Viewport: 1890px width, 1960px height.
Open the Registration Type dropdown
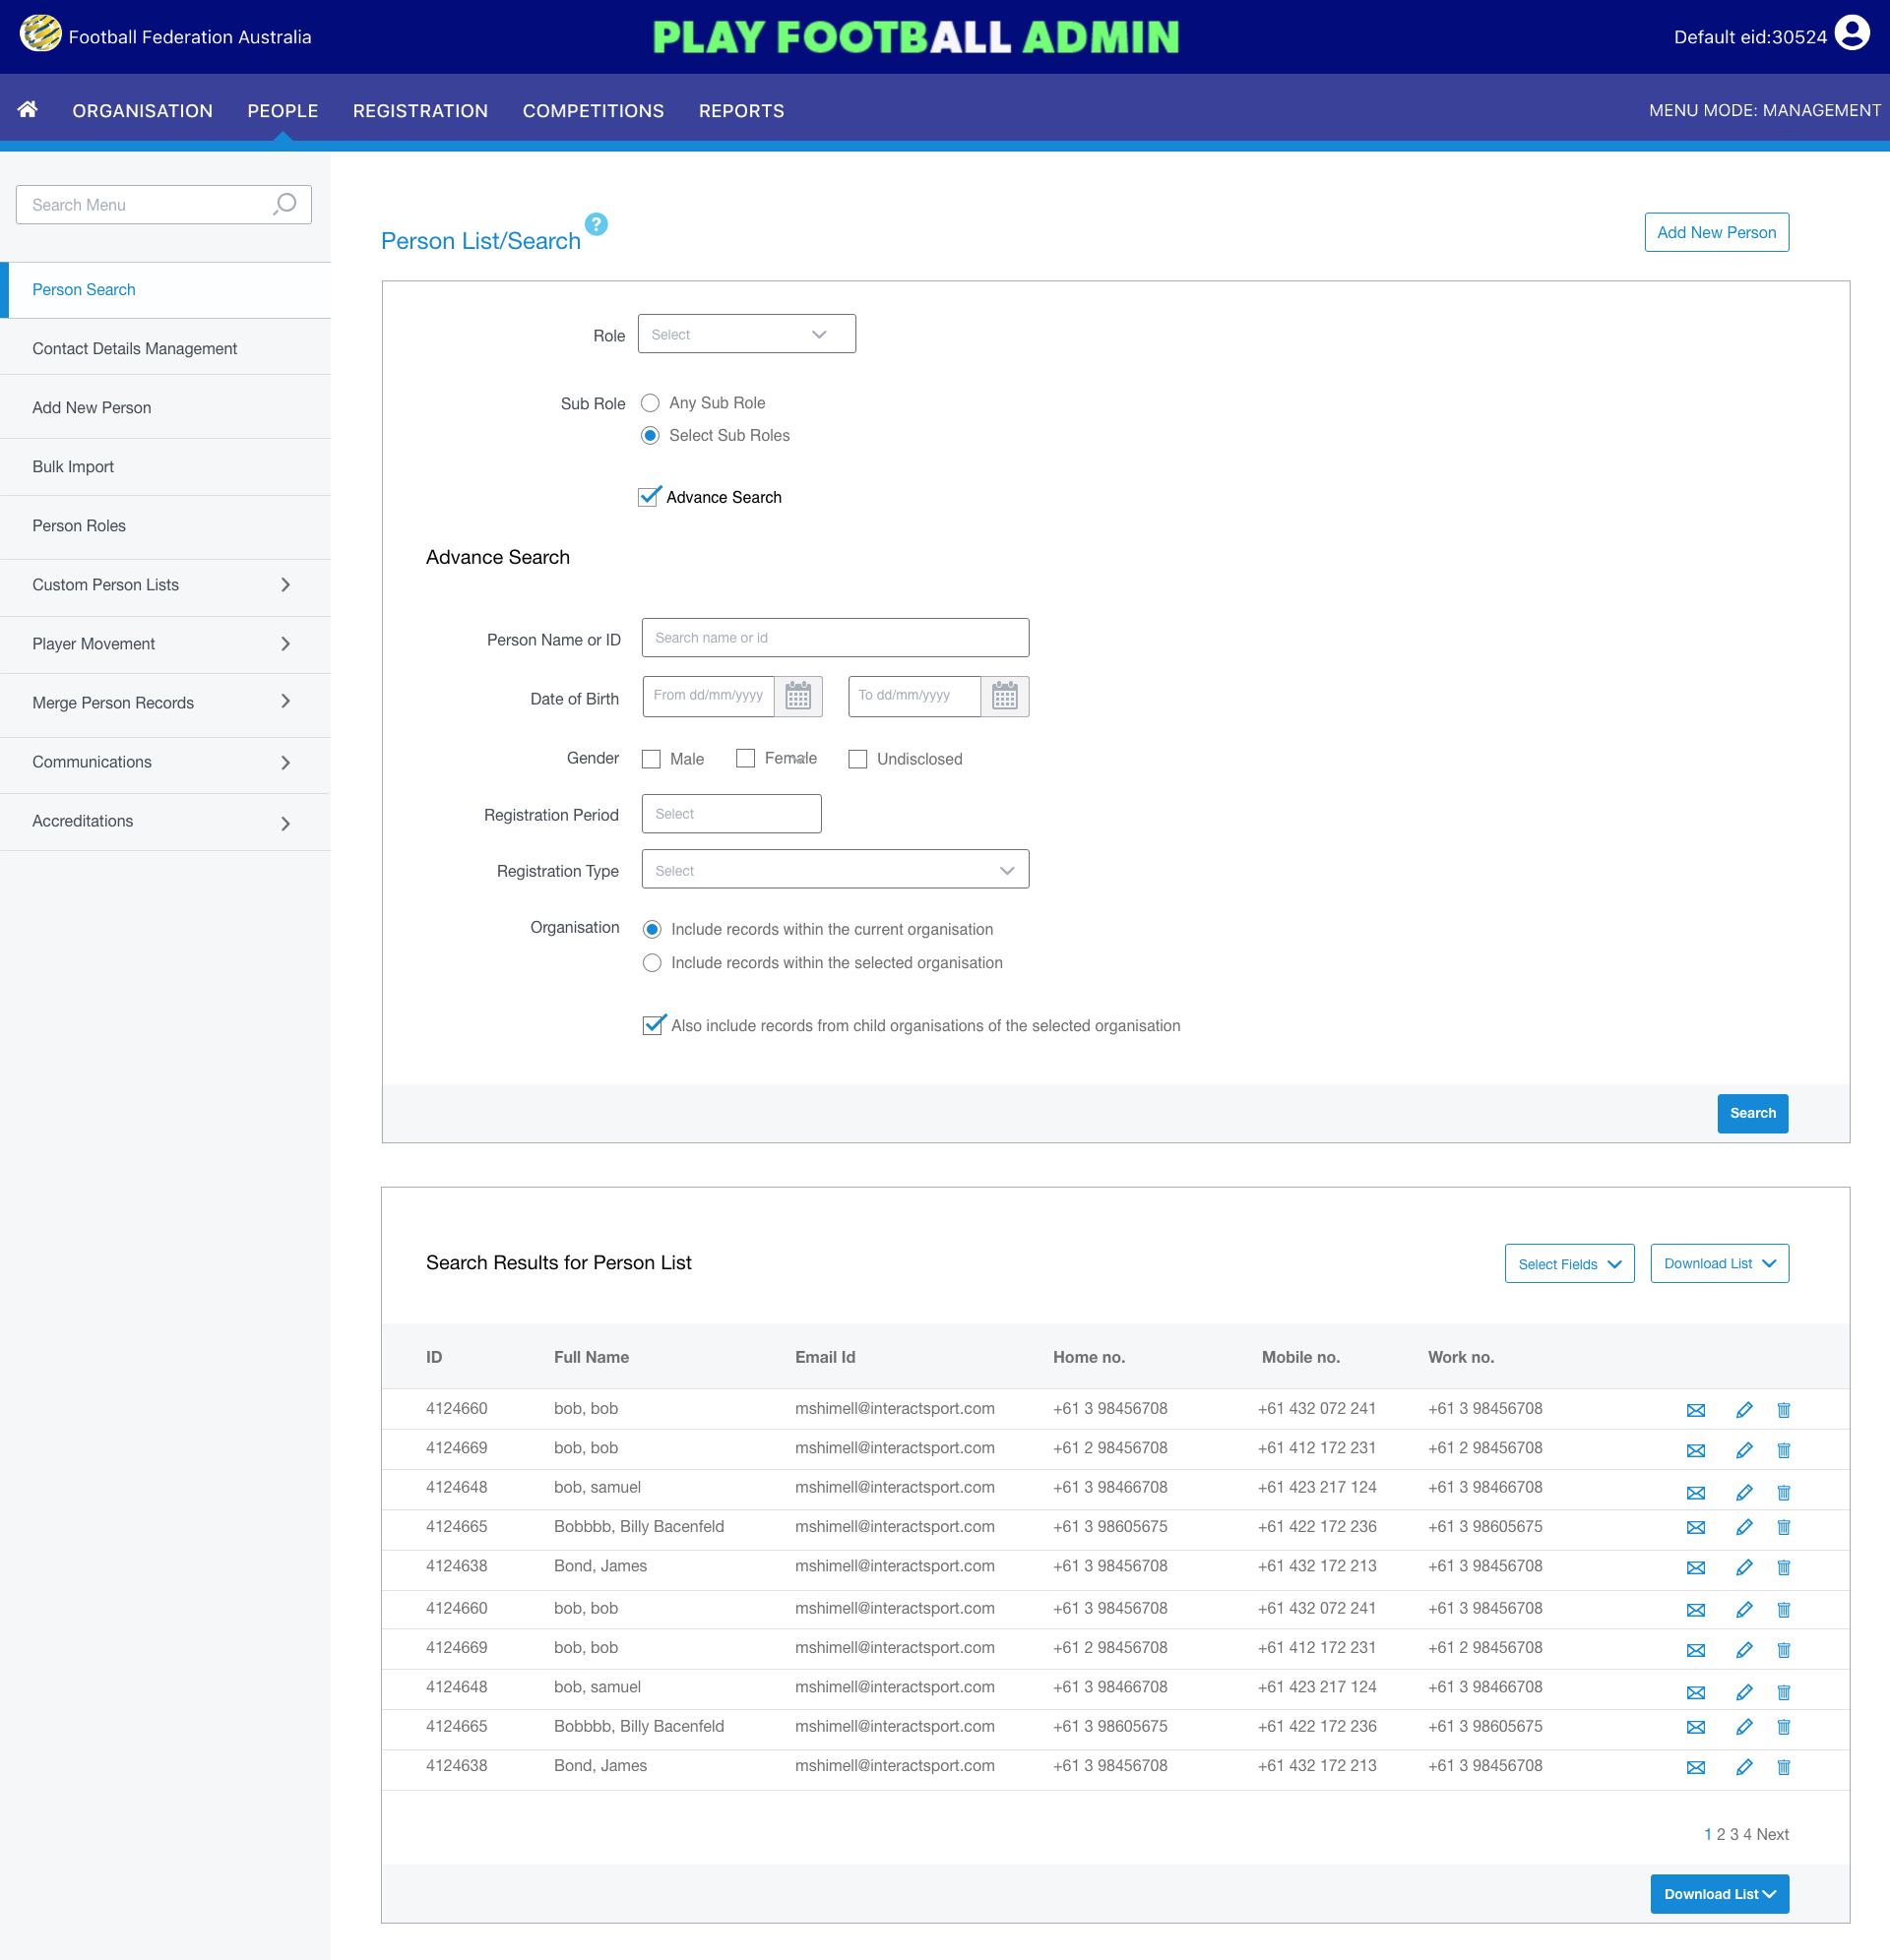[x=835, y=870]
